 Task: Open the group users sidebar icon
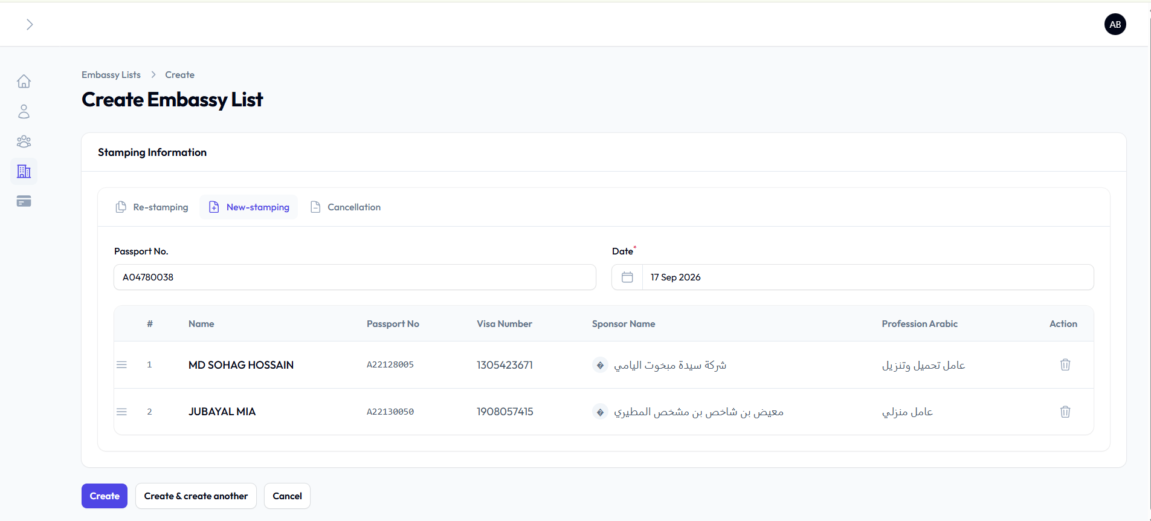click(x=24, y=141)
